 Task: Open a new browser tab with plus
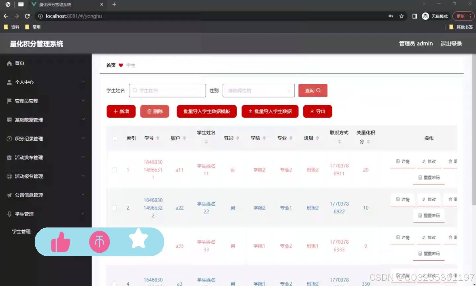point(114,5)
